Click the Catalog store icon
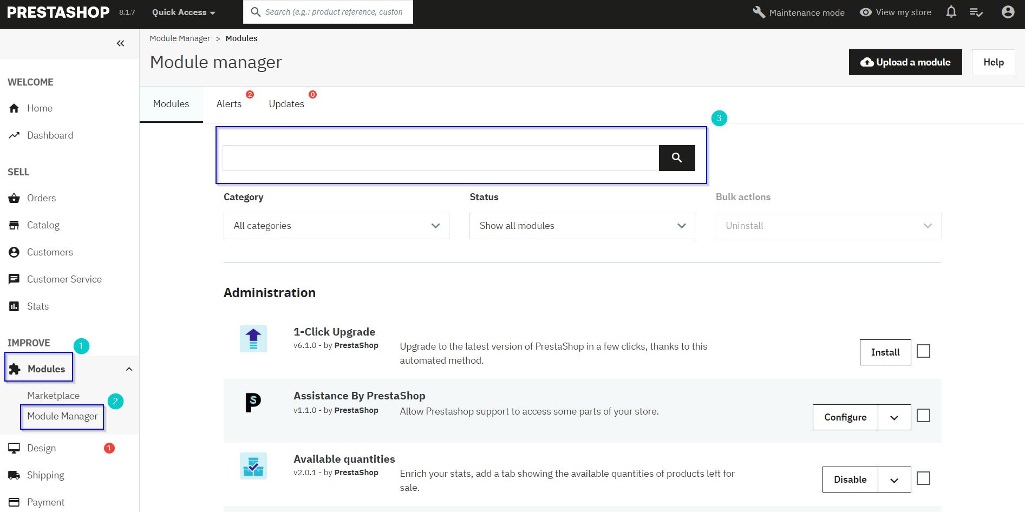 14,225
